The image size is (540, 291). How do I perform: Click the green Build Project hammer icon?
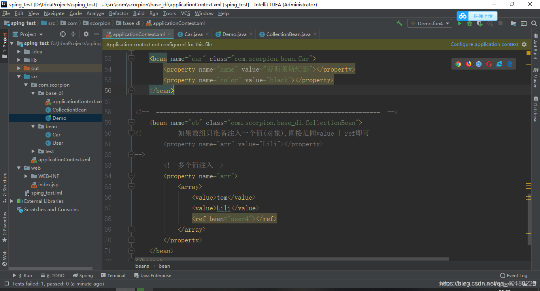click(400, 23)
